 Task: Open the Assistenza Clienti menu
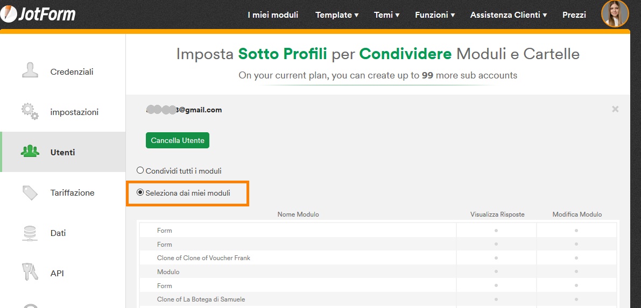508,15
